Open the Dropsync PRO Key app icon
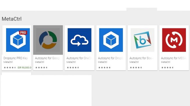 click(18, 40)
